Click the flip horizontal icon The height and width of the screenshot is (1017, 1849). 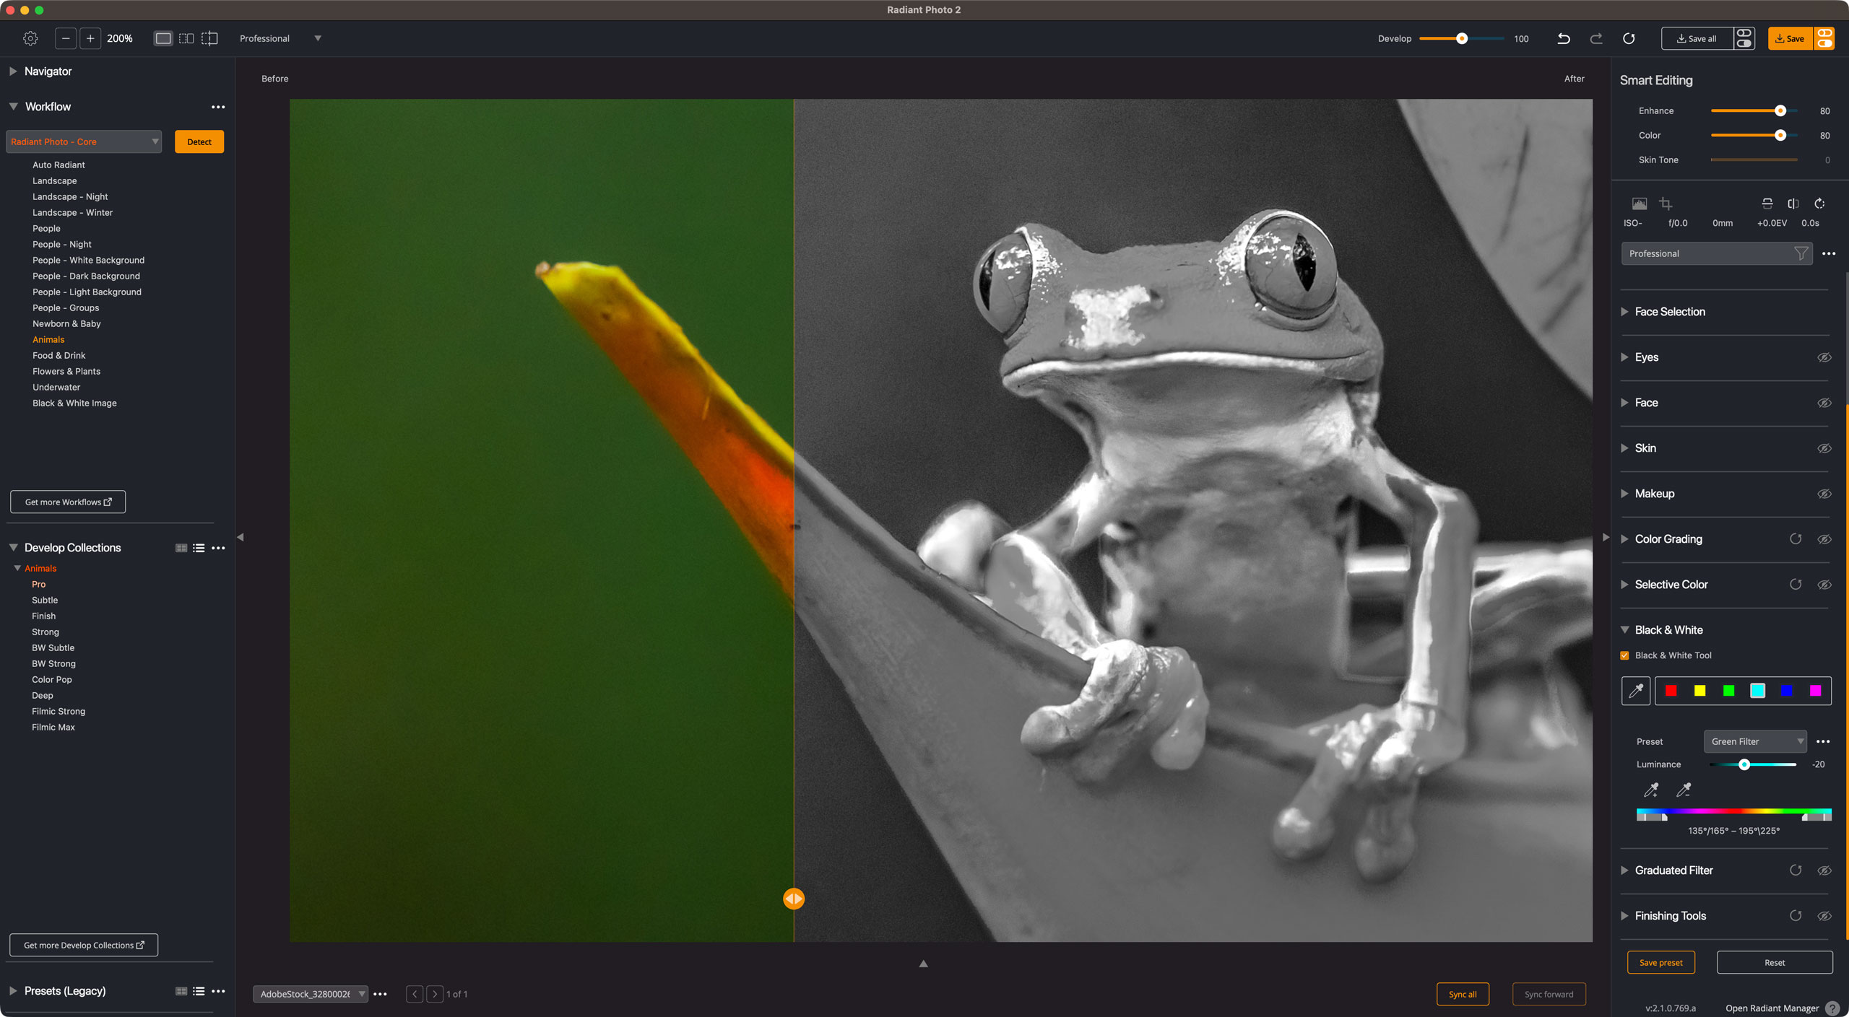pos(1793,204)
